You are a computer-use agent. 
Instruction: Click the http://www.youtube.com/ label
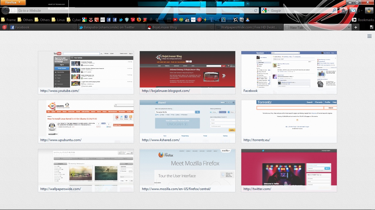60,91
